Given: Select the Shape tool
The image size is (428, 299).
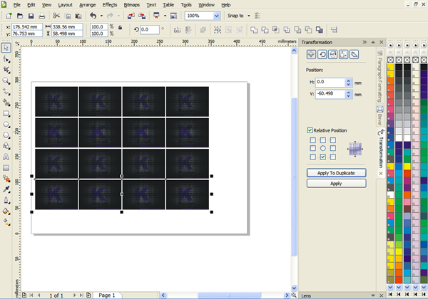Looking at the screenshot, I should [x=6, y=59].
